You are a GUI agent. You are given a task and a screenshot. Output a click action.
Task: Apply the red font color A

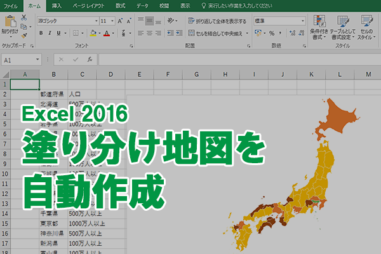[107, 33]
